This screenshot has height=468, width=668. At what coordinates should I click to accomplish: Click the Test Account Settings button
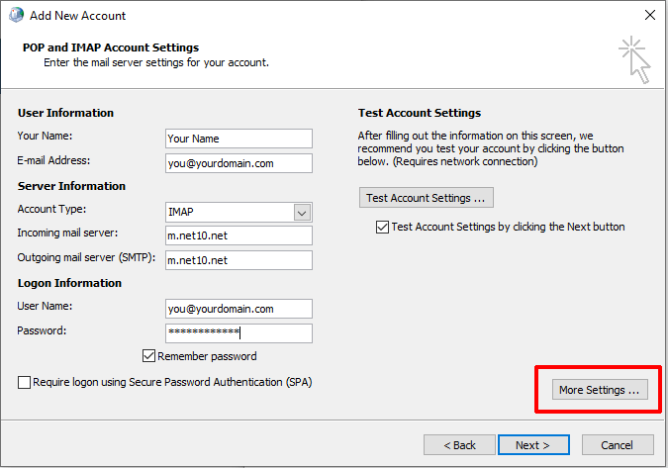(x=426, y=198)
